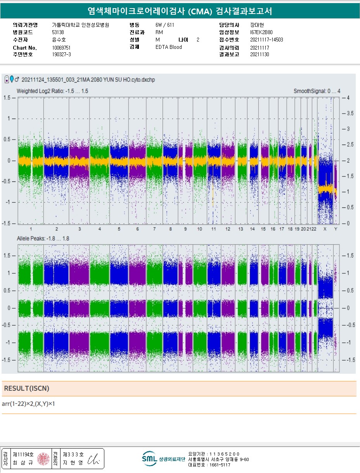Click the array chip icon beside the filename
The height and width of the screenshot is (473, 360).
tap(6, 79)
